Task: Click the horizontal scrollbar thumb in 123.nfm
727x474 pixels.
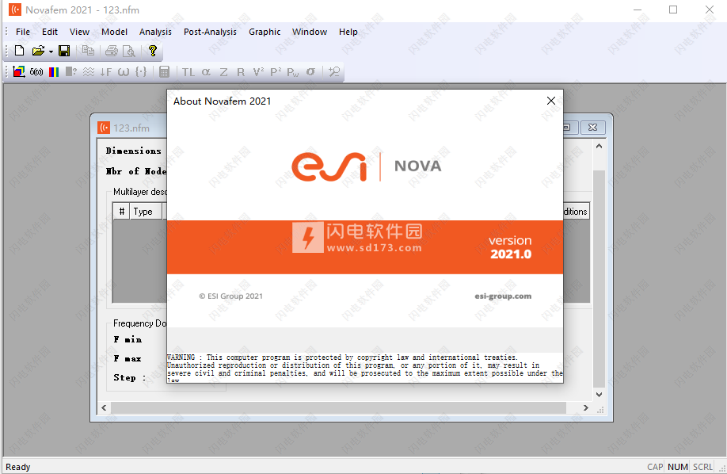Action: point(338,407)
